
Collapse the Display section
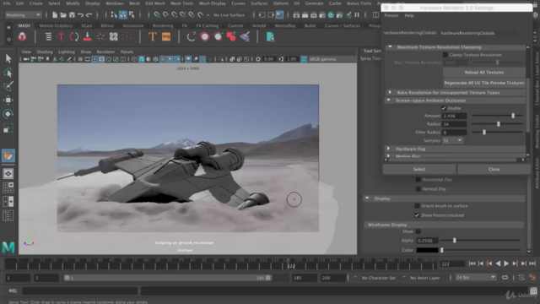point(368,198)
